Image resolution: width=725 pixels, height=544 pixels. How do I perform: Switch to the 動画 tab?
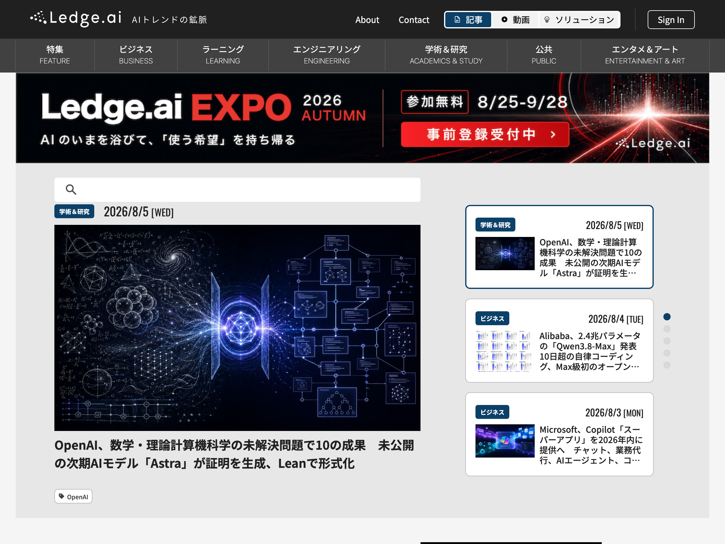[515, 20]
